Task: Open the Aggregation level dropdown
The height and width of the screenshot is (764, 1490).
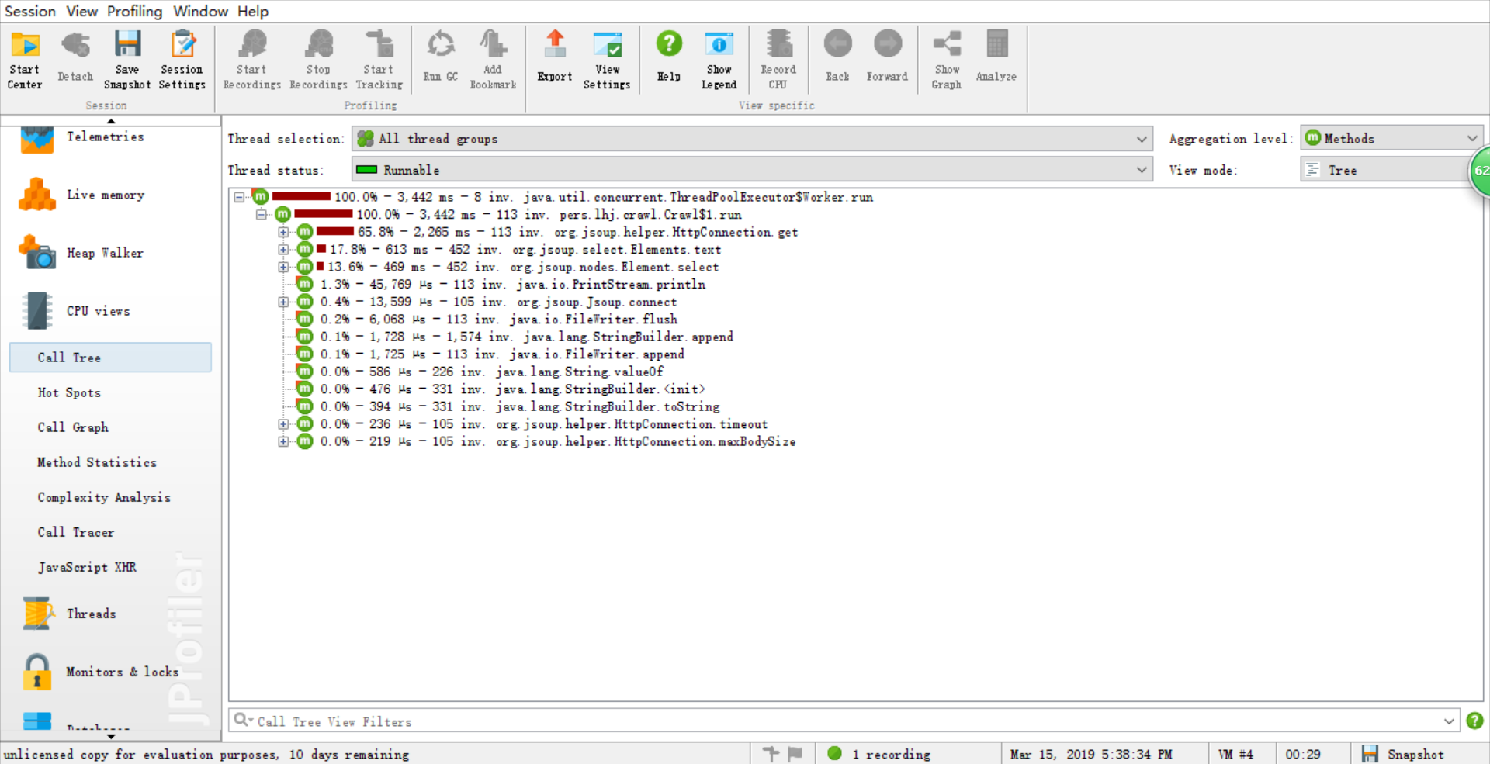Action: (1391, 139)
